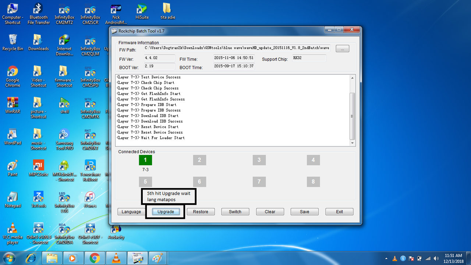Click the log scrollbar thumb

pyautogui.click(x=353, y=116)
